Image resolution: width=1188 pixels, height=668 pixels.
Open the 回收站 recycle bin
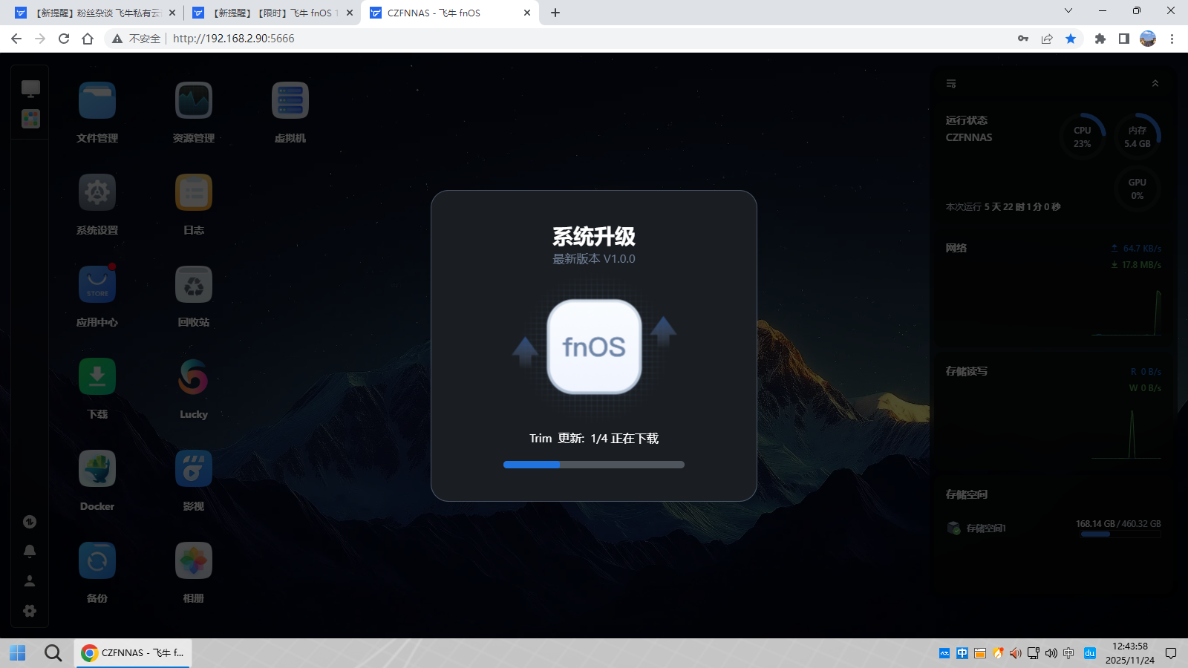tap(192, 284)
